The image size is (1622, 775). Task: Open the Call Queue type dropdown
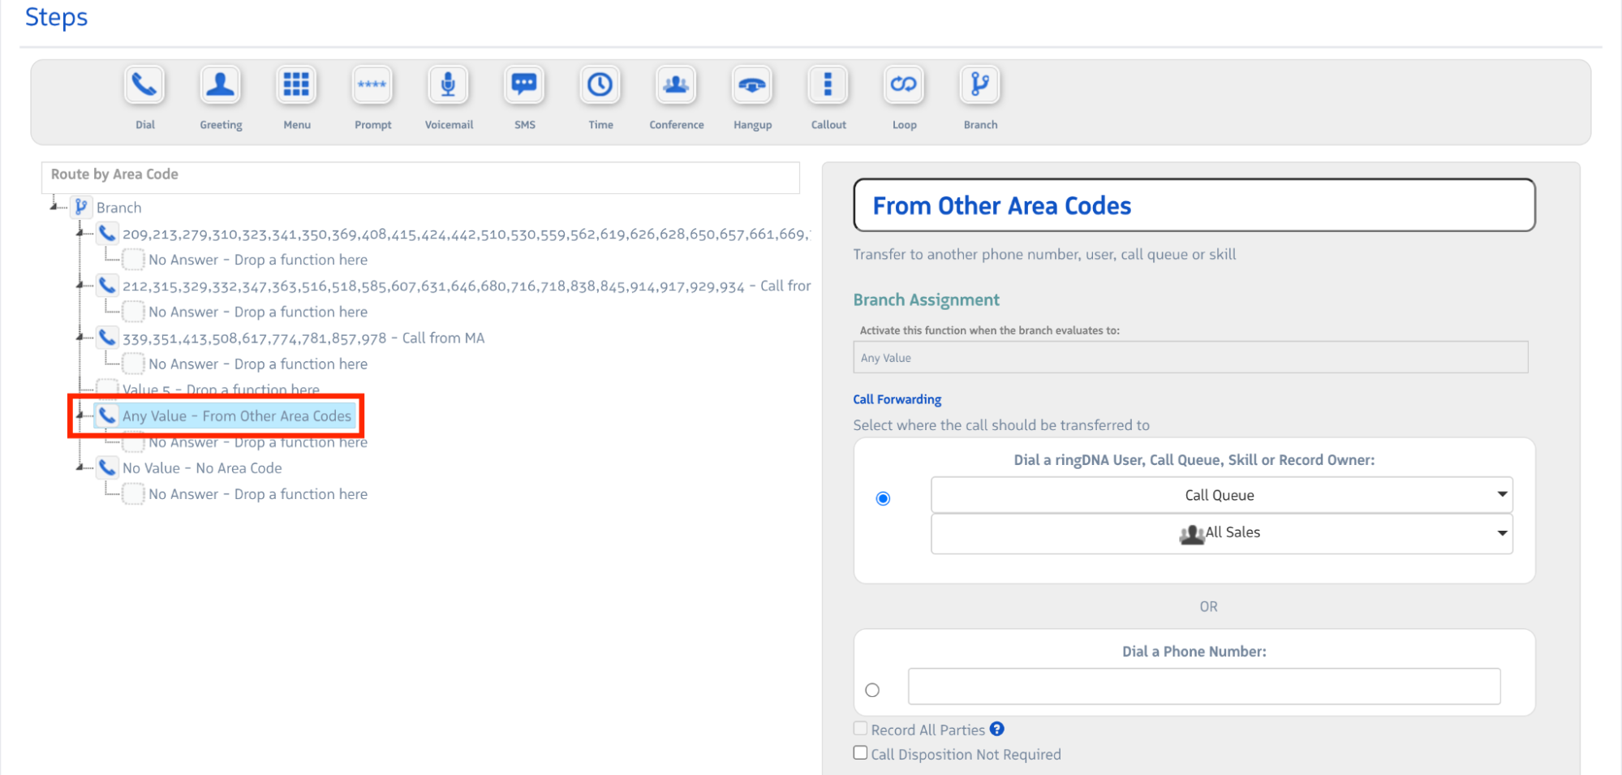click(x=1221, y=495)
